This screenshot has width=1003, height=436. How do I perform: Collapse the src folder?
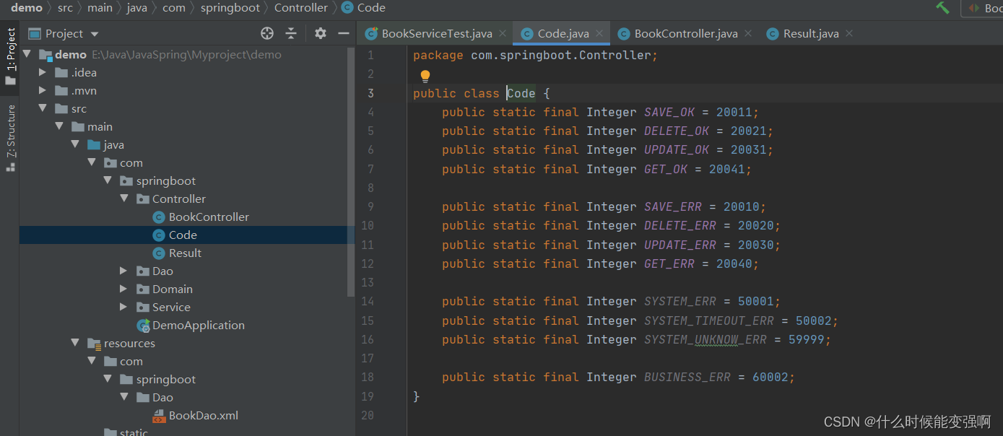pos(43,108)
